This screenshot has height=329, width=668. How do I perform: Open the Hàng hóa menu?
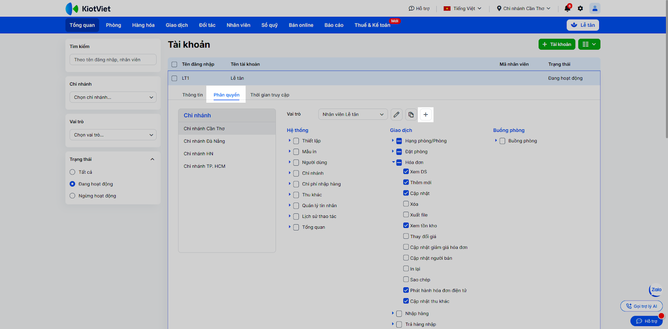(x=143, y=25)
